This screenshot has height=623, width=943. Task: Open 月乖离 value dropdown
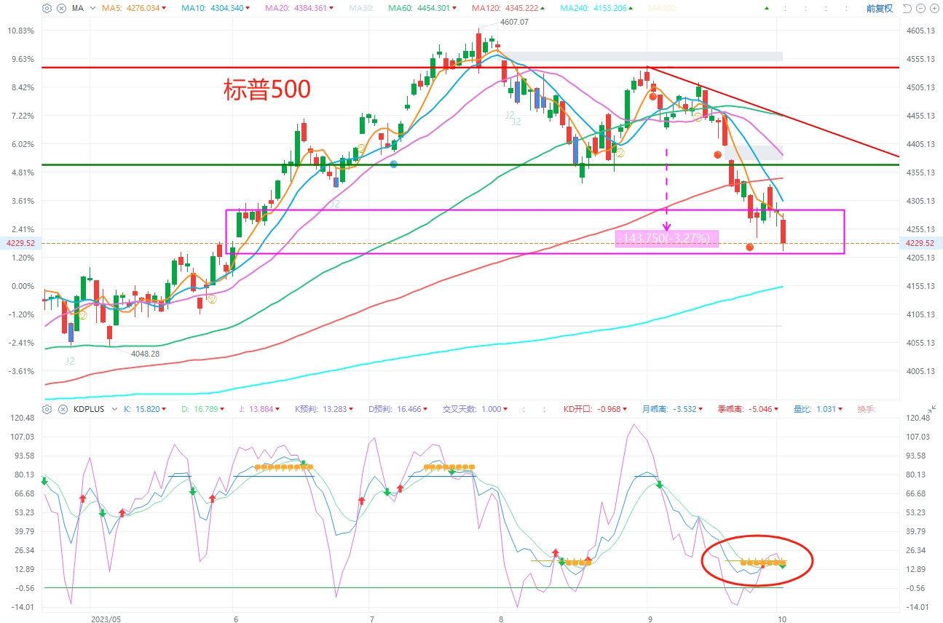pyautogui.click(x=701, y=409)
